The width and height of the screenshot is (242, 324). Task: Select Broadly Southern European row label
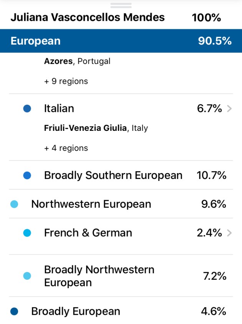pyautogui.click(x=113, y=175)
